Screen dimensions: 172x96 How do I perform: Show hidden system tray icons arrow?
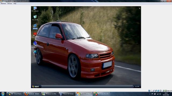150,94
